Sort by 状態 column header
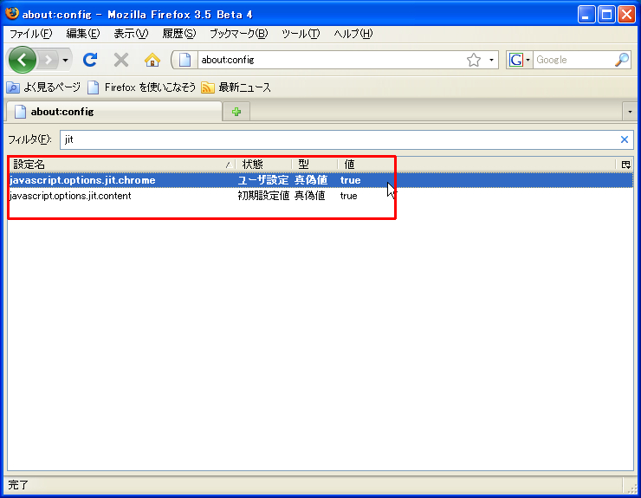This screenshot has height=498, width=641. (x=263, y=165)
